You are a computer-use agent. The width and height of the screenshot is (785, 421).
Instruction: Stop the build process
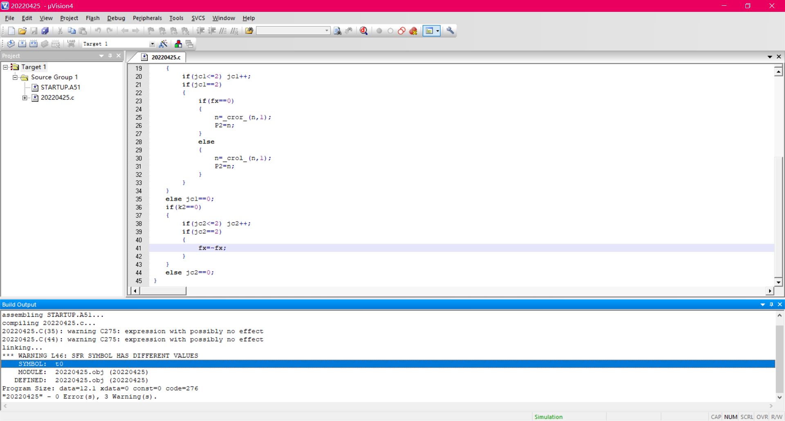[x=56, y=44]
